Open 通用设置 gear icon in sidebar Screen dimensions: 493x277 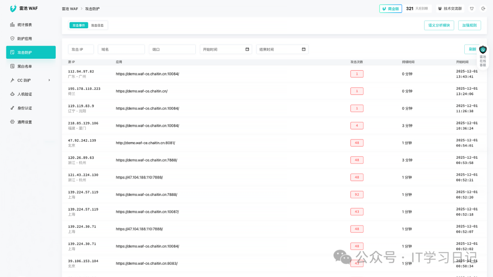click(x=13, y=122)
